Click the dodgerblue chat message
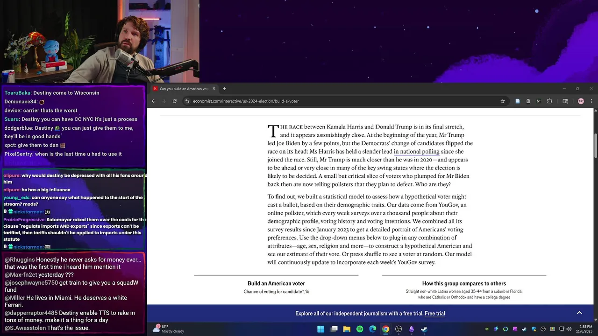 pyautogui.click(x=69, y=132)
